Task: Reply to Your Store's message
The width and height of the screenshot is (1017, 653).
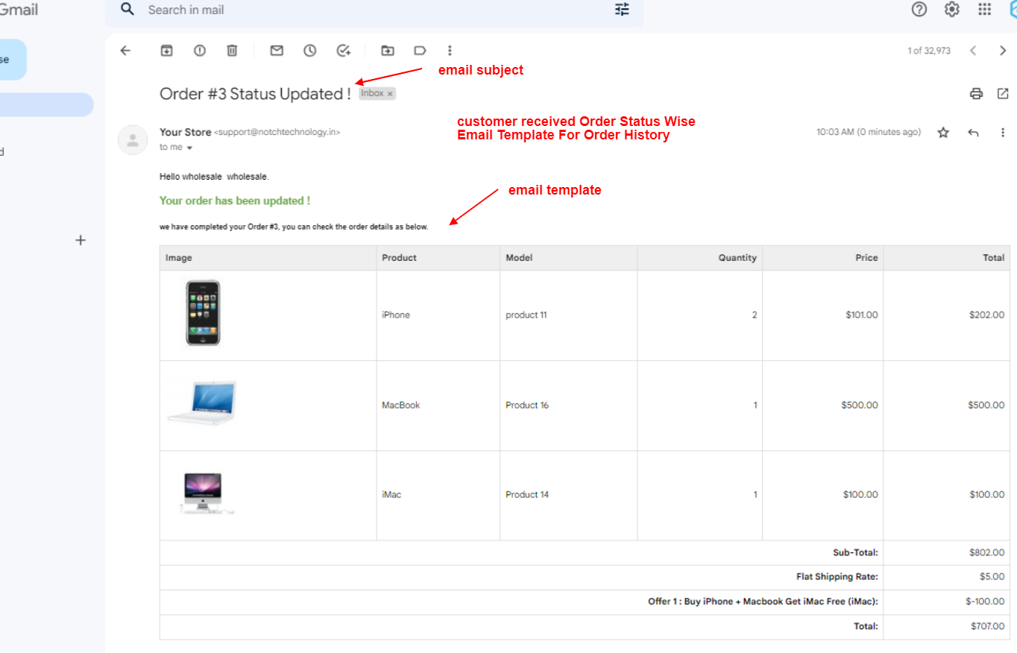Action: click(973, 132)
